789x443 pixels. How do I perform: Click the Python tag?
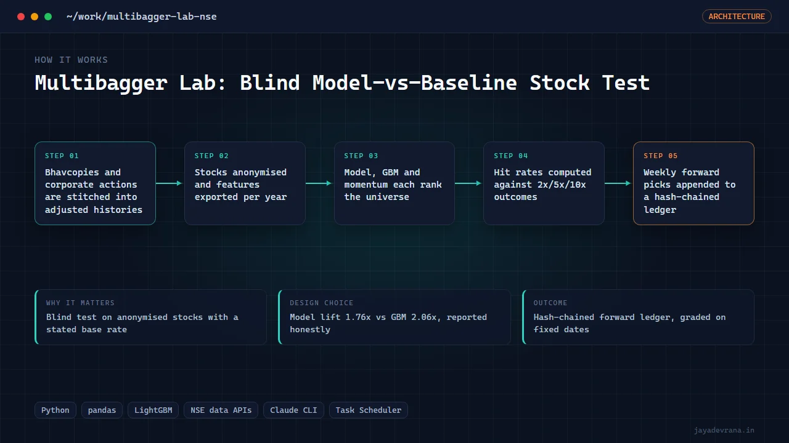pos(55,410)
